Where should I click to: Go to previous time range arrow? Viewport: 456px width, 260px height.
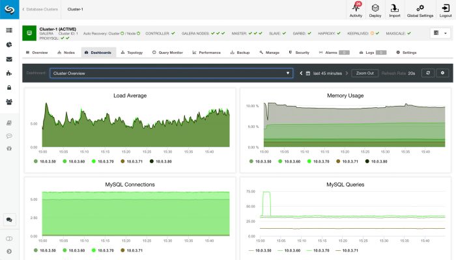301,73
